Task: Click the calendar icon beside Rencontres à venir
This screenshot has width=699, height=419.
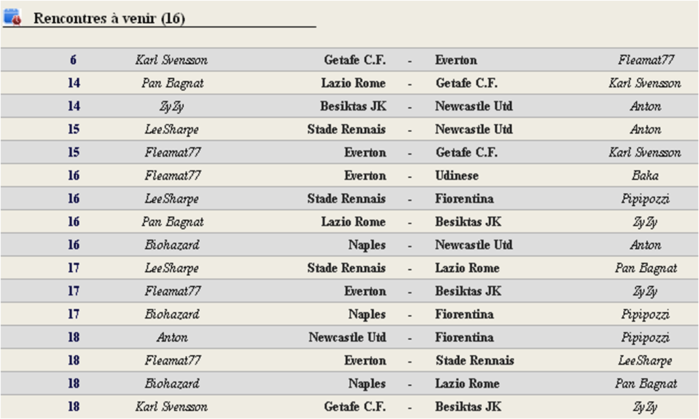Action: click(12, 17)
